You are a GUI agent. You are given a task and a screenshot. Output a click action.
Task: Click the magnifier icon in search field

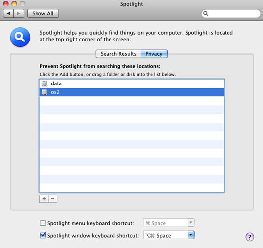(206, 13)
